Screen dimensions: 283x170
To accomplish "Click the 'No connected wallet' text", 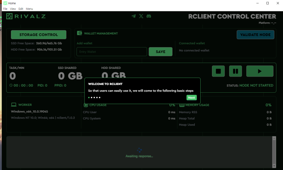I will tap(194, 51).
